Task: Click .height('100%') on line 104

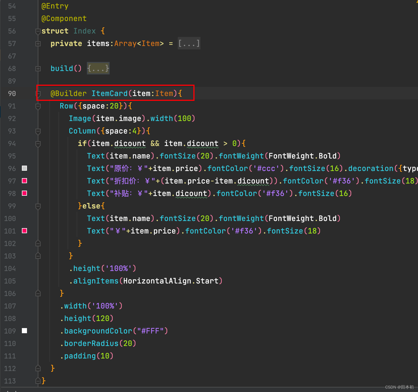Action: tap(103, 269)
